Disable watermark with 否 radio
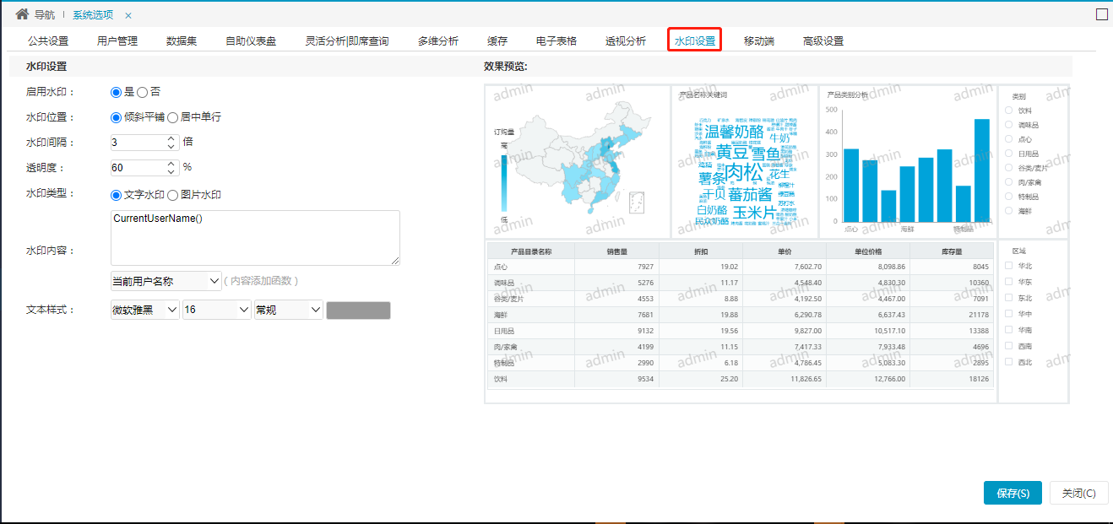Image resolution: width=1113 pixels, height=524 pixels. [142, 92]
